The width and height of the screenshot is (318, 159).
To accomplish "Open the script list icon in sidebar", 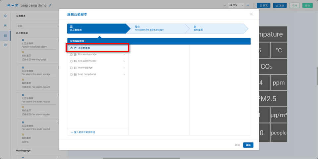I will point(5,35).
